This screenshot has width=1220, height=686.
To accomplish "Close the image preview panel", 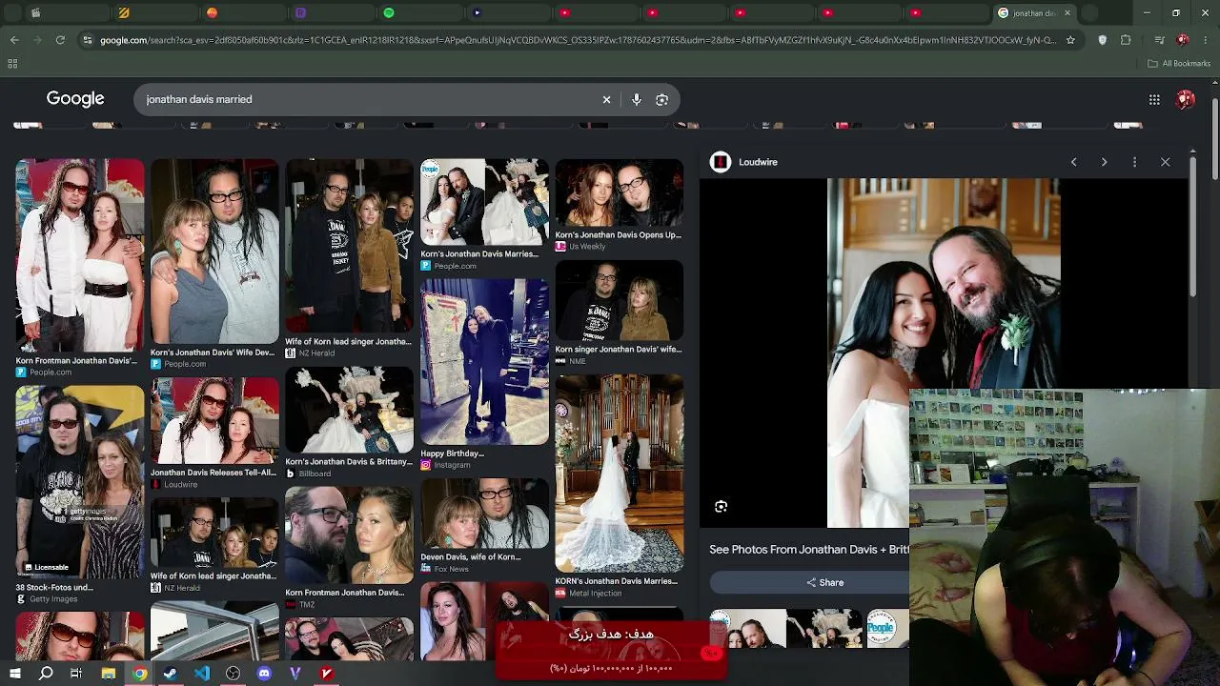I will [x=1165, y=162].
